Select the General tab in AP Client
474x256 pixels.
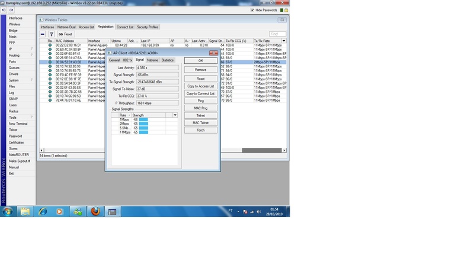pos(114,60)
